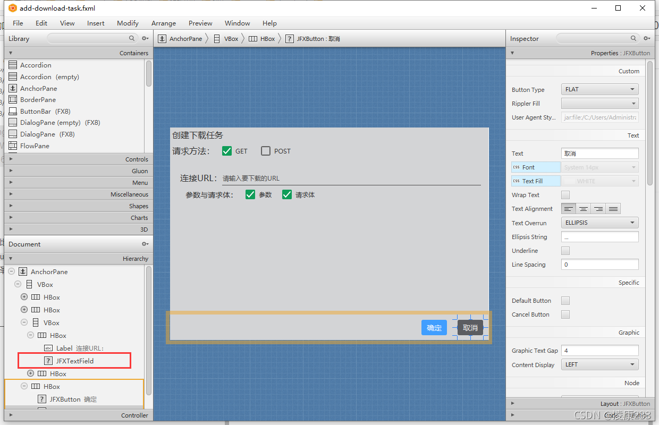
Task: Open the Insert menu
Action: click(x=96, y=23)
